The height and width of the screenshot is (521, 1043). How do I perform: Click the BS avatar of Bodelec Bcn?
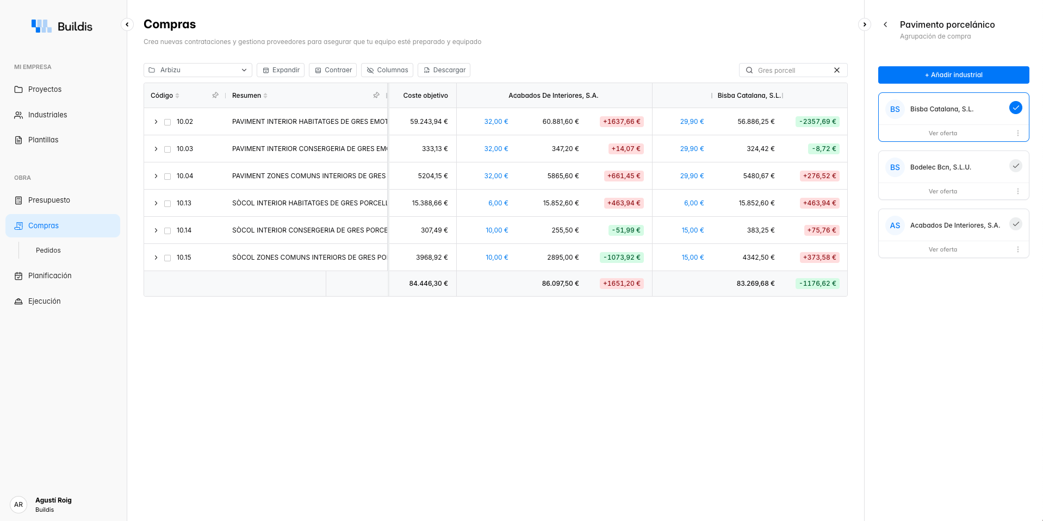[x=895, y=167]
